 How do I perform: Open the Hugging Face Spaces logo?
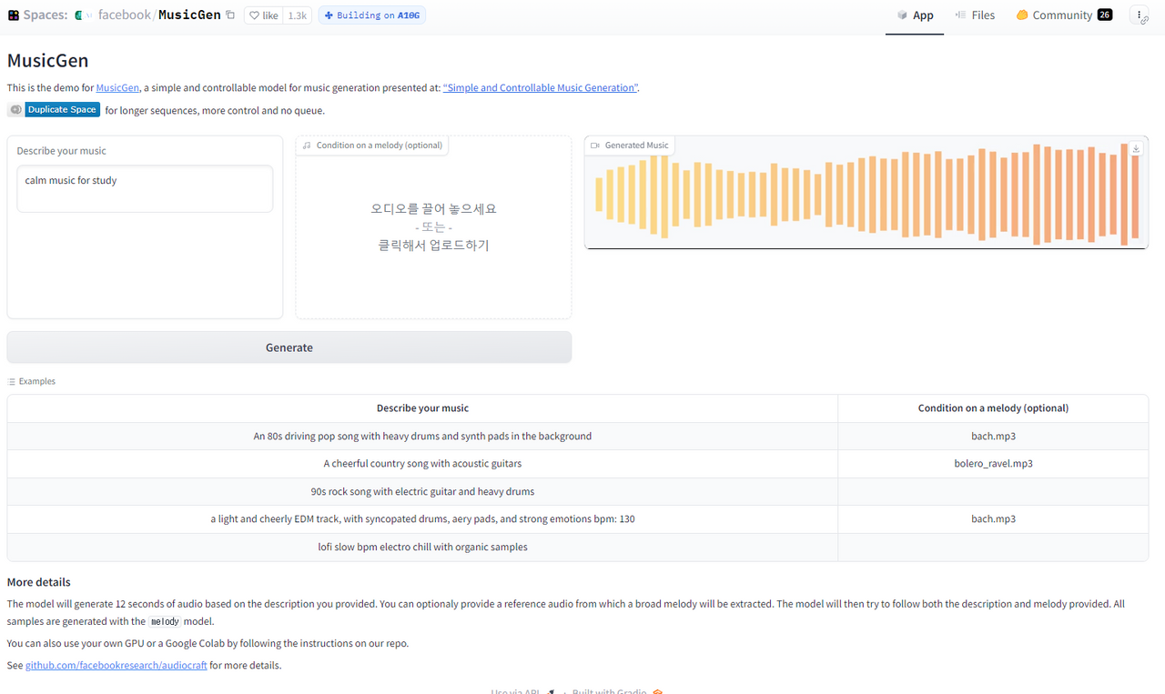click(x=14, y=15)
